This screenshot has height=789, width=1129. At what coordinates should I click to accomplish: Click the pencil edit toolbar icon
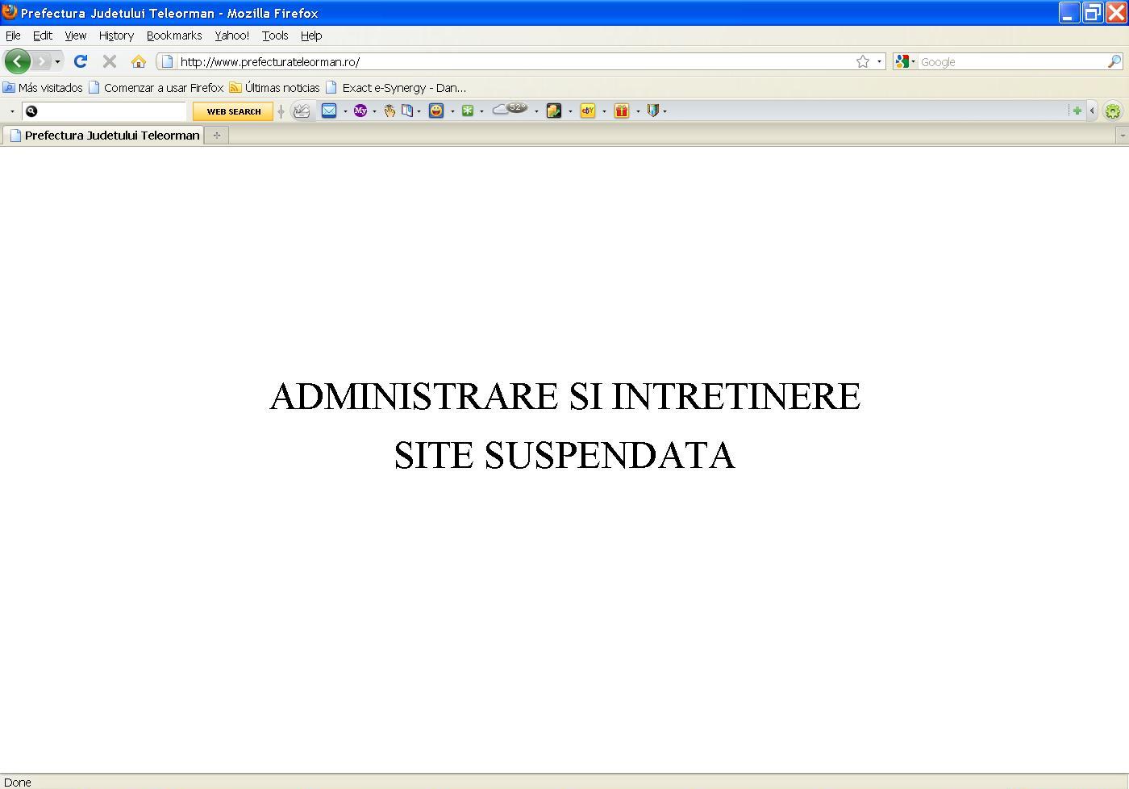tap(302, 111)
